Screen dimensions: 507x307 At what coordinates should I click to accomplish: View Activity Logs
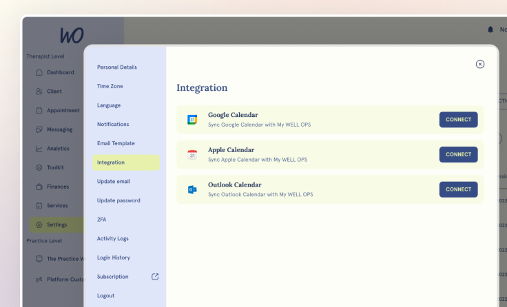click(x=113, y=239)
